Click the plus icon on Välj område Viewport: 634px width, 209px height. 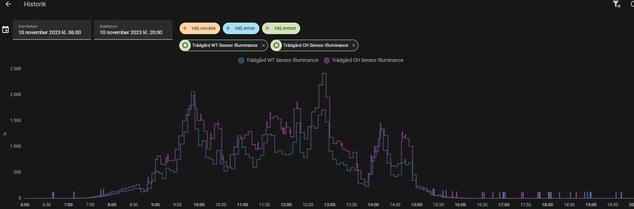(185, 28)
